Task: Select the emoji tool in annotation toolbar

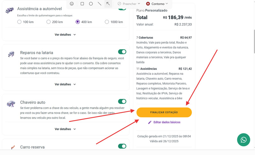Action: pyautogui.click(x=71, y=4)
